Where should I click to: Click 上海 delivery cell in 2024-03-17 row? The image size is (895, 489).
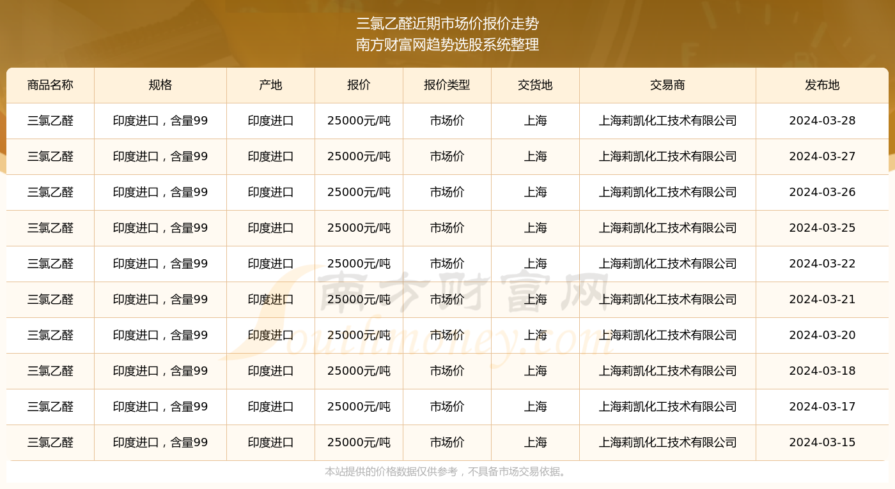535,407
